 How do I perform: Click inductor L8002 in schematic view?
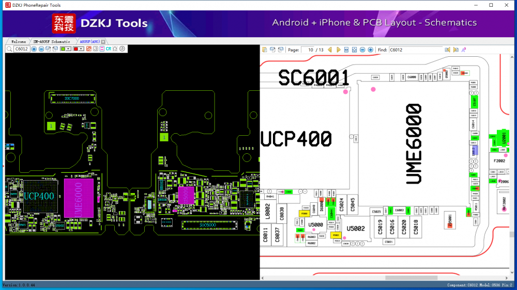[x=267, y=212]
